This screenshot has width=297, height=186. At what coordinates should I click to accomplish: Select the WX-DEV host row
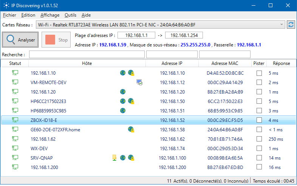[x=148, y=149]
